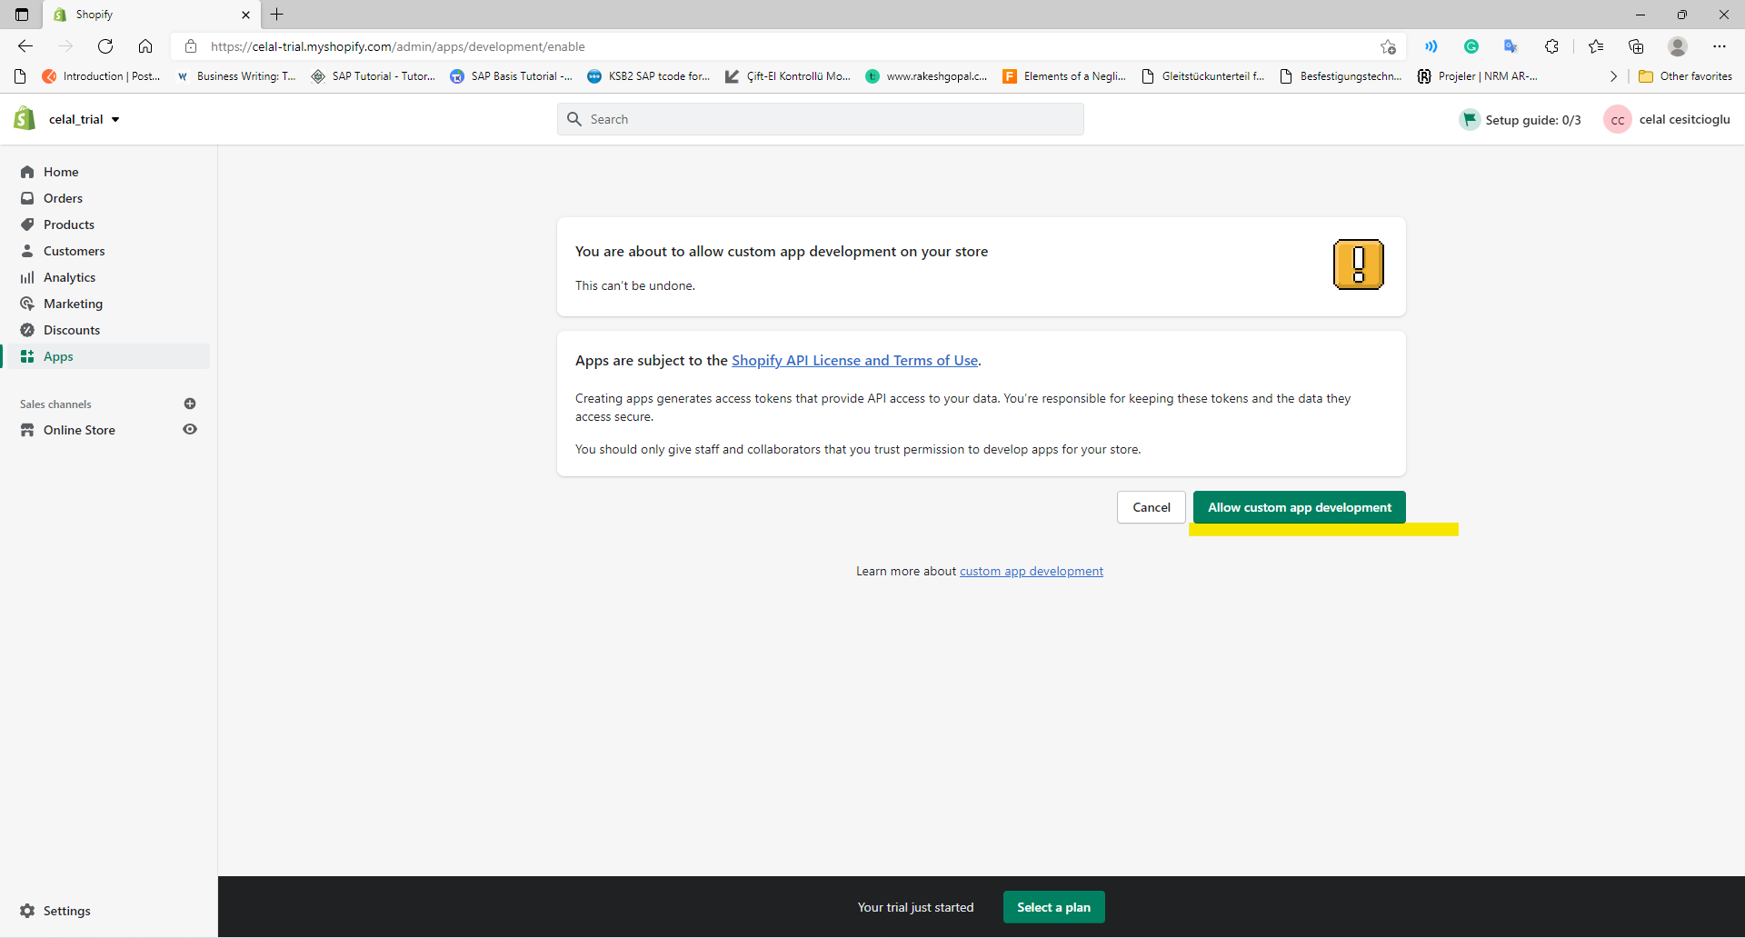Open Introduction | Post... bookmark
This screenshot has width=1745, height=938.
click(x=101, y=76)
